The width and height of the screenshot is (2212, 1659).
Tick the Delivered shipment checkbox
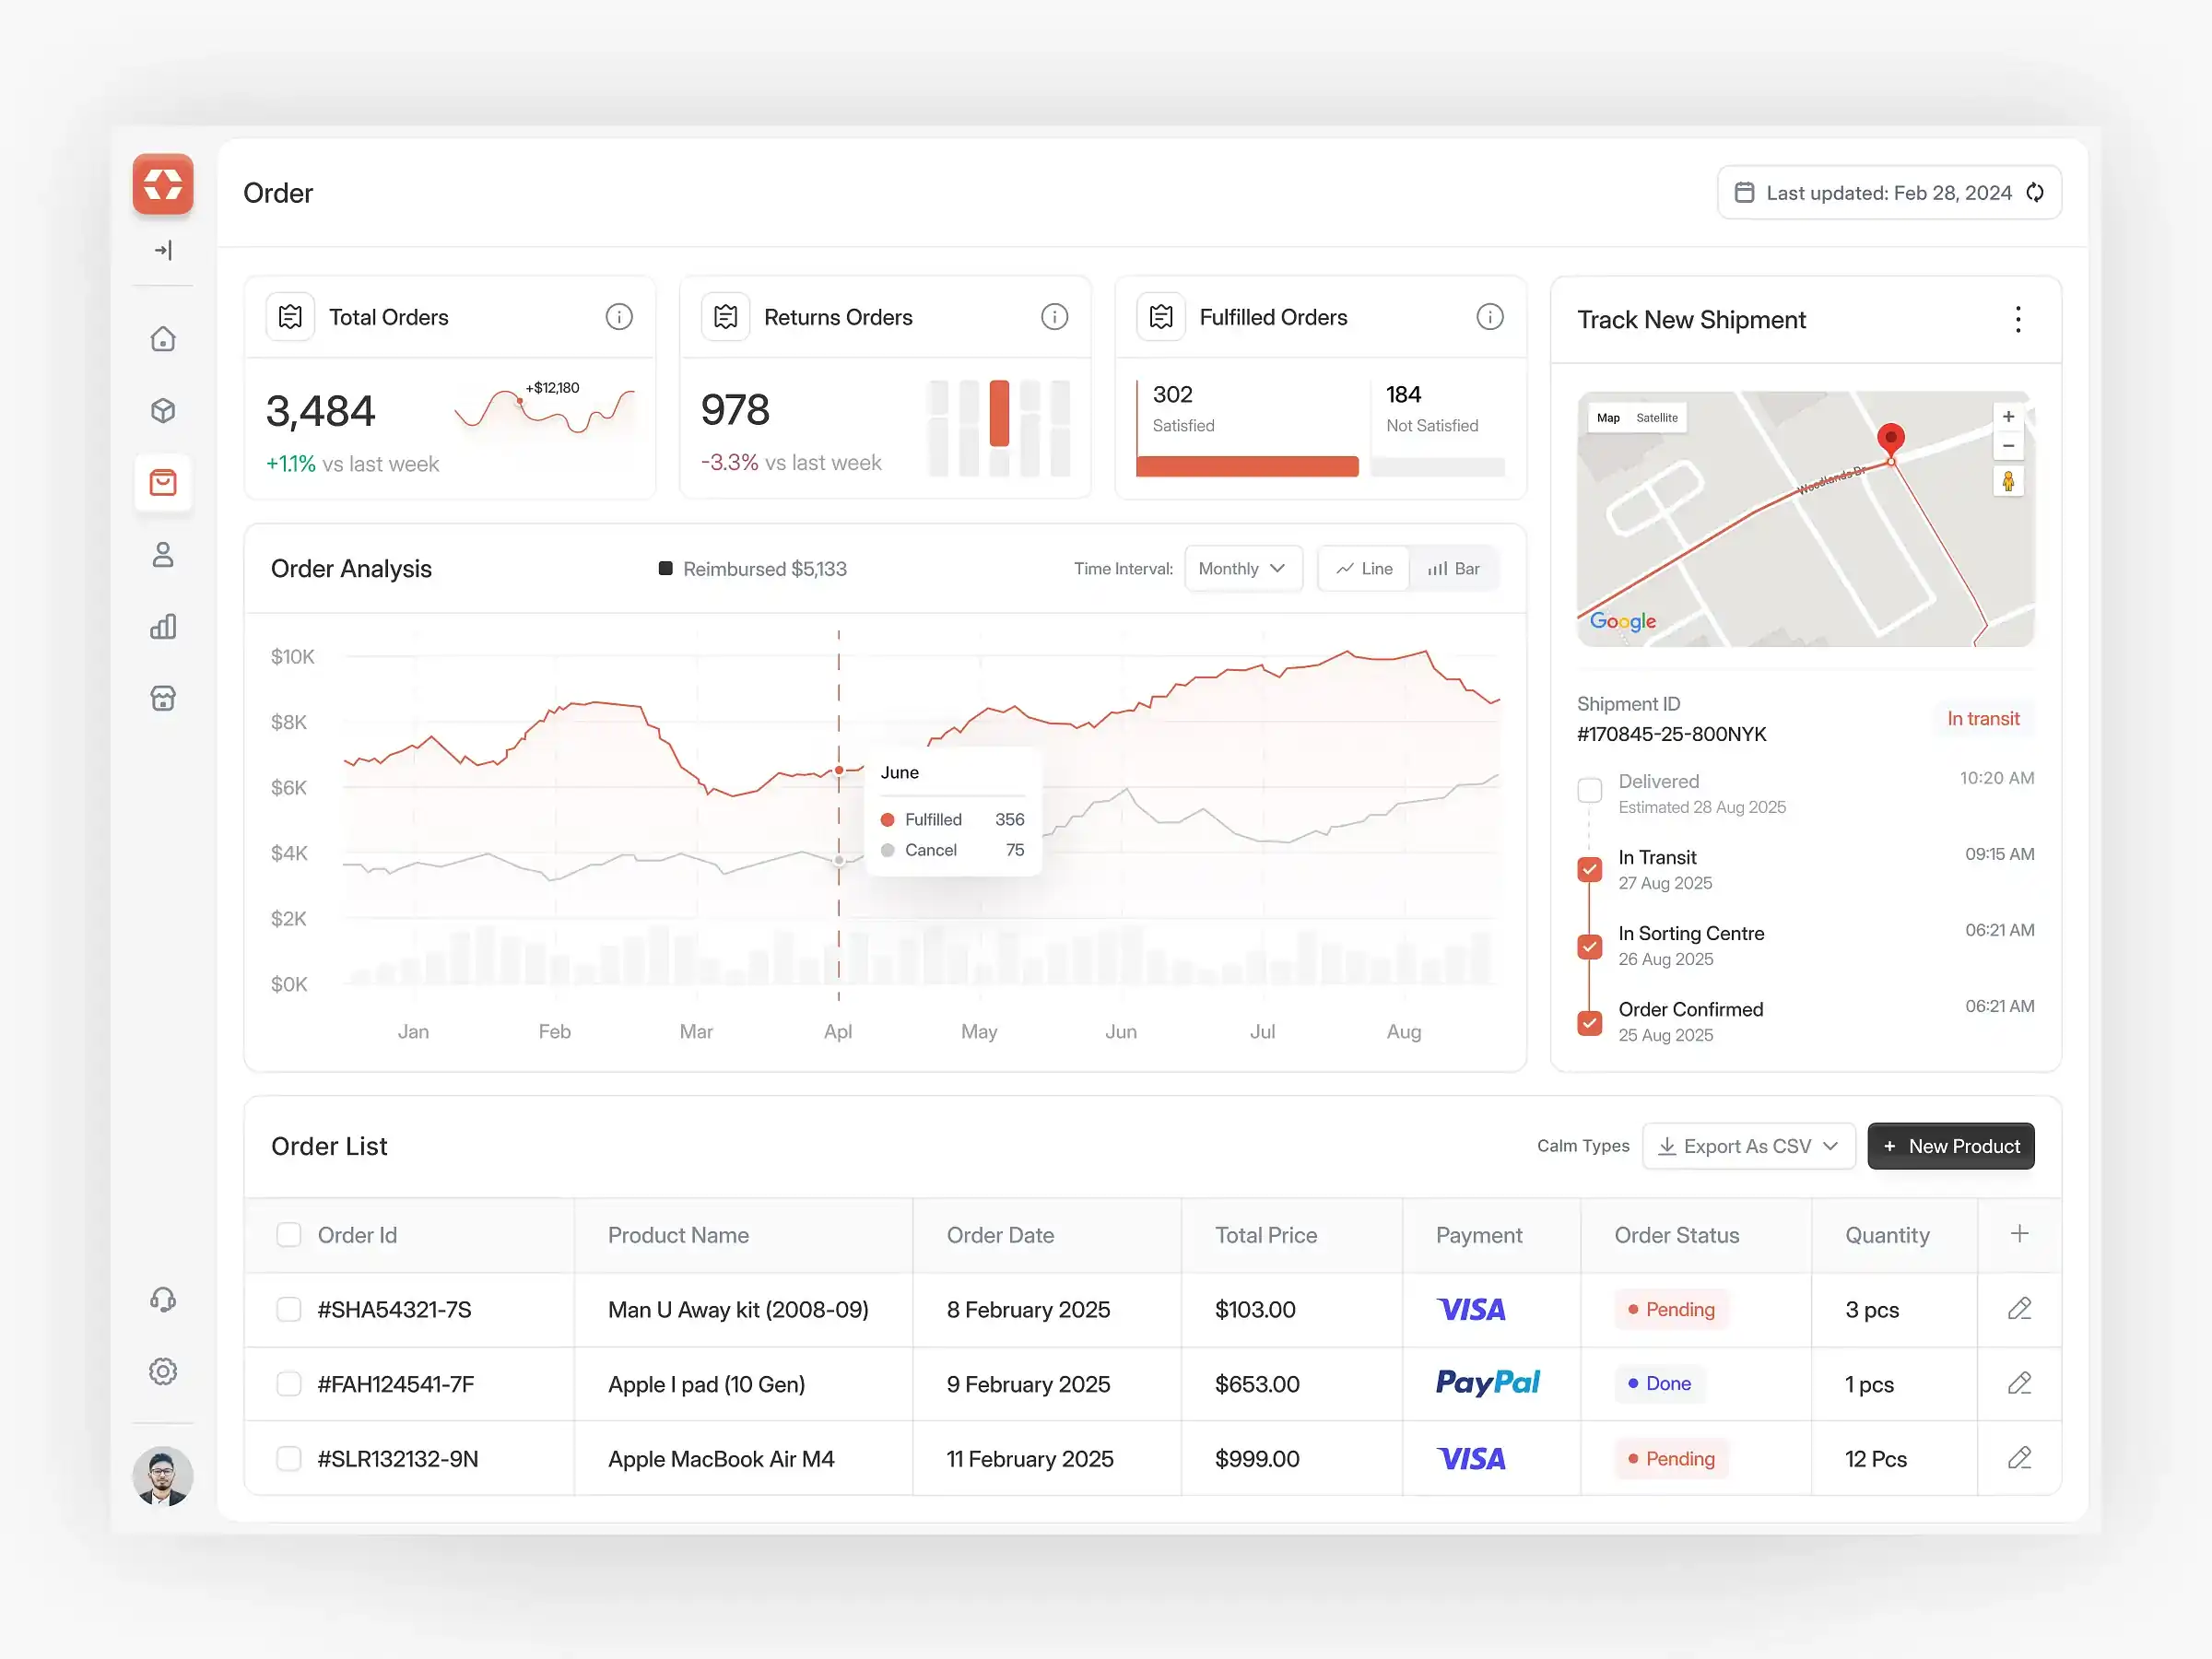(x=1589, y=790)
